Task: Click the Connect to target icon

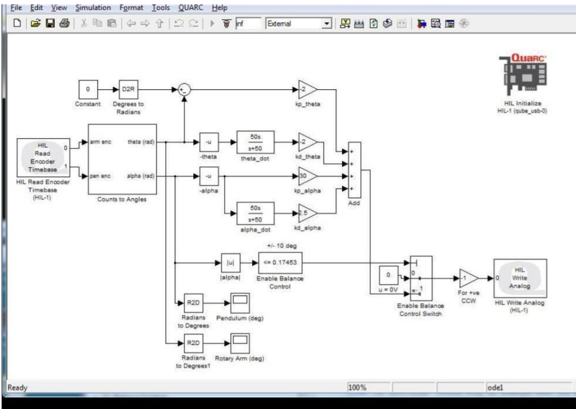Action: pyautogui.click(x=227, y=23)
